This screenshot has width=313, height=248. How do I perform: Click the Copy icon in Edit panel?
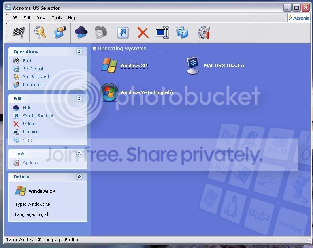point(16,140)
